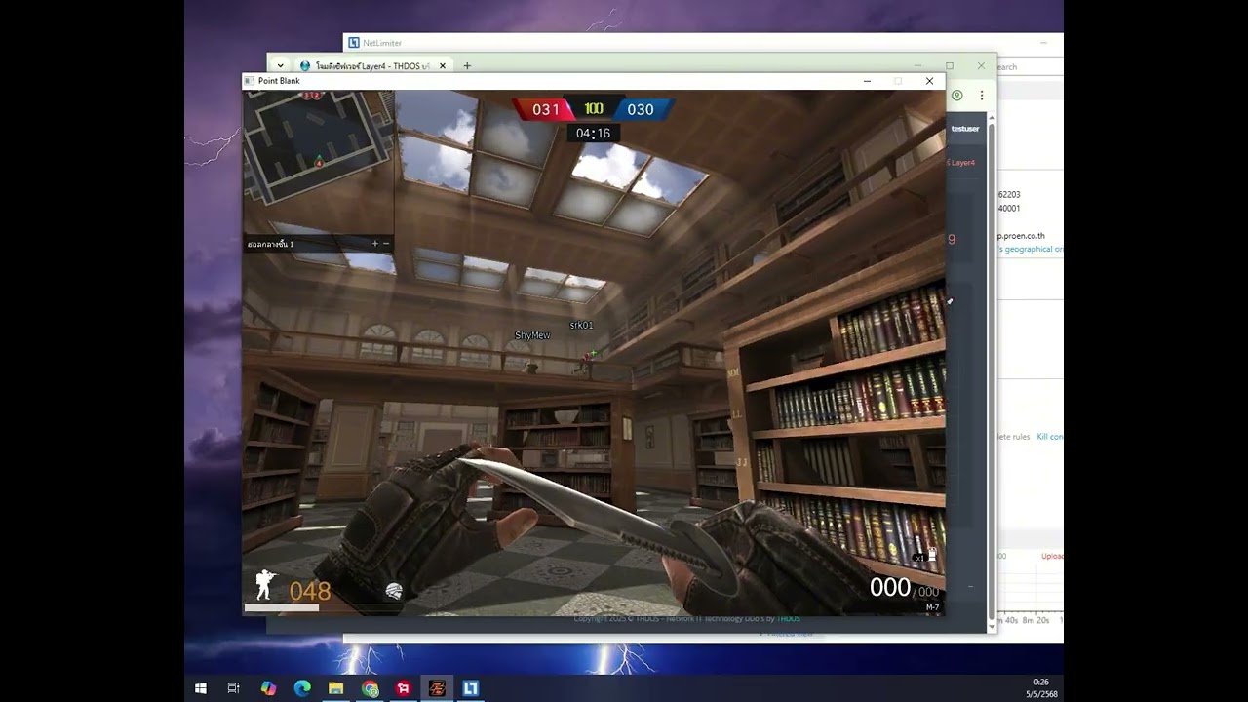Click the blue team score 030
1248x702 pixels.
(x=641, y=110)
